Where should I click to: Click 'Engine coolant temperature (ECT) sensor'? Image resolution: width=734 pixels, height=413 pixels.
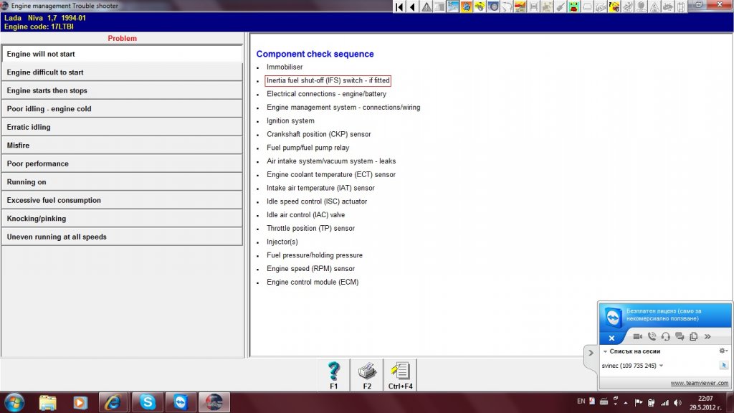coord(331,175)
